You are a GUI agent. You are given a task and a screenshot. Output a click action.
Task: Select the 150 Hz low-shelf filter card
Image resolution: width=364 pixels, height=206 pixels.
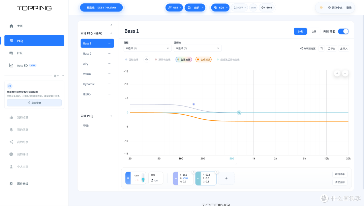[183, 178]
